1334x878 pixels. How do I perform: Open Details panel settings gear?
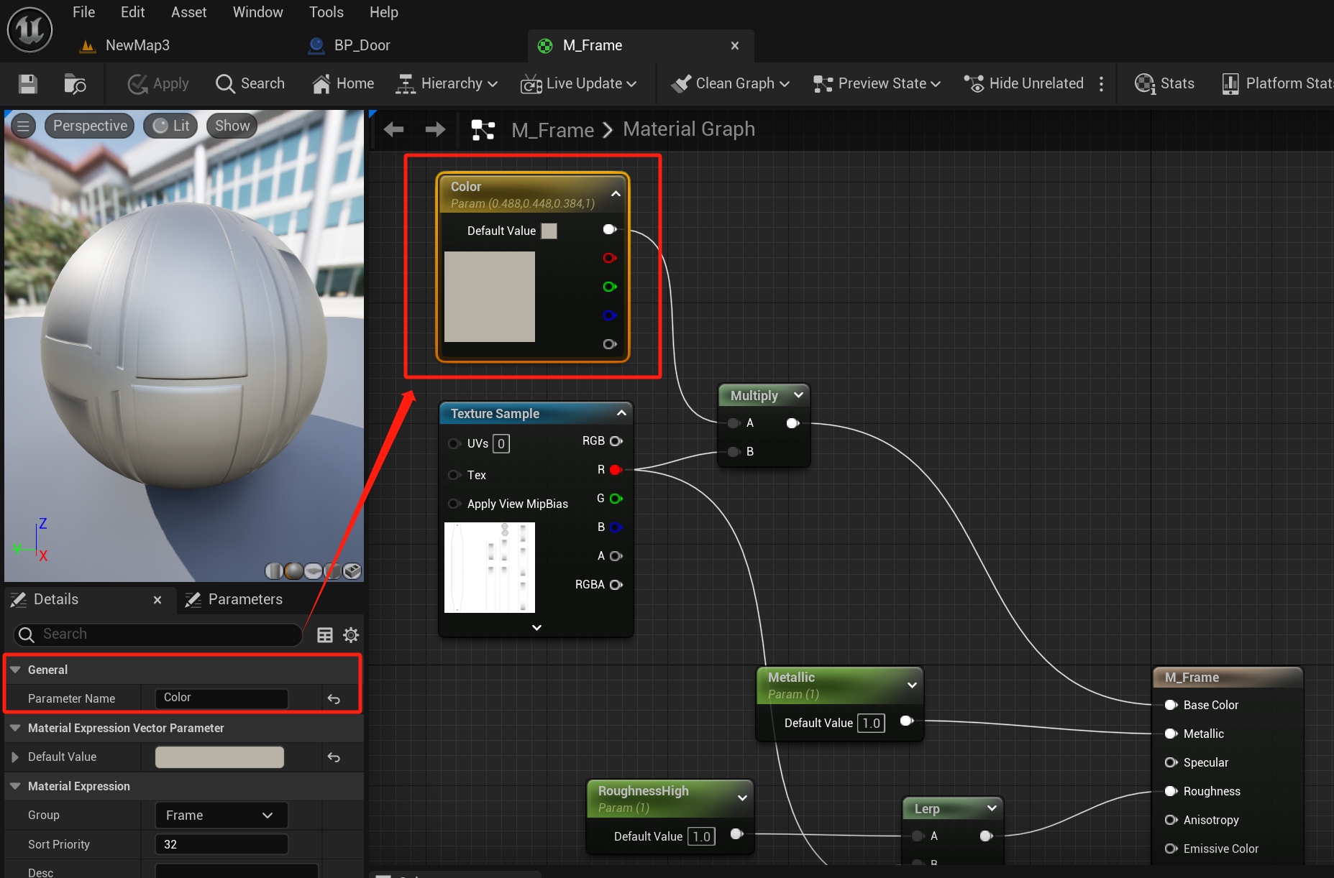point(351,635)
